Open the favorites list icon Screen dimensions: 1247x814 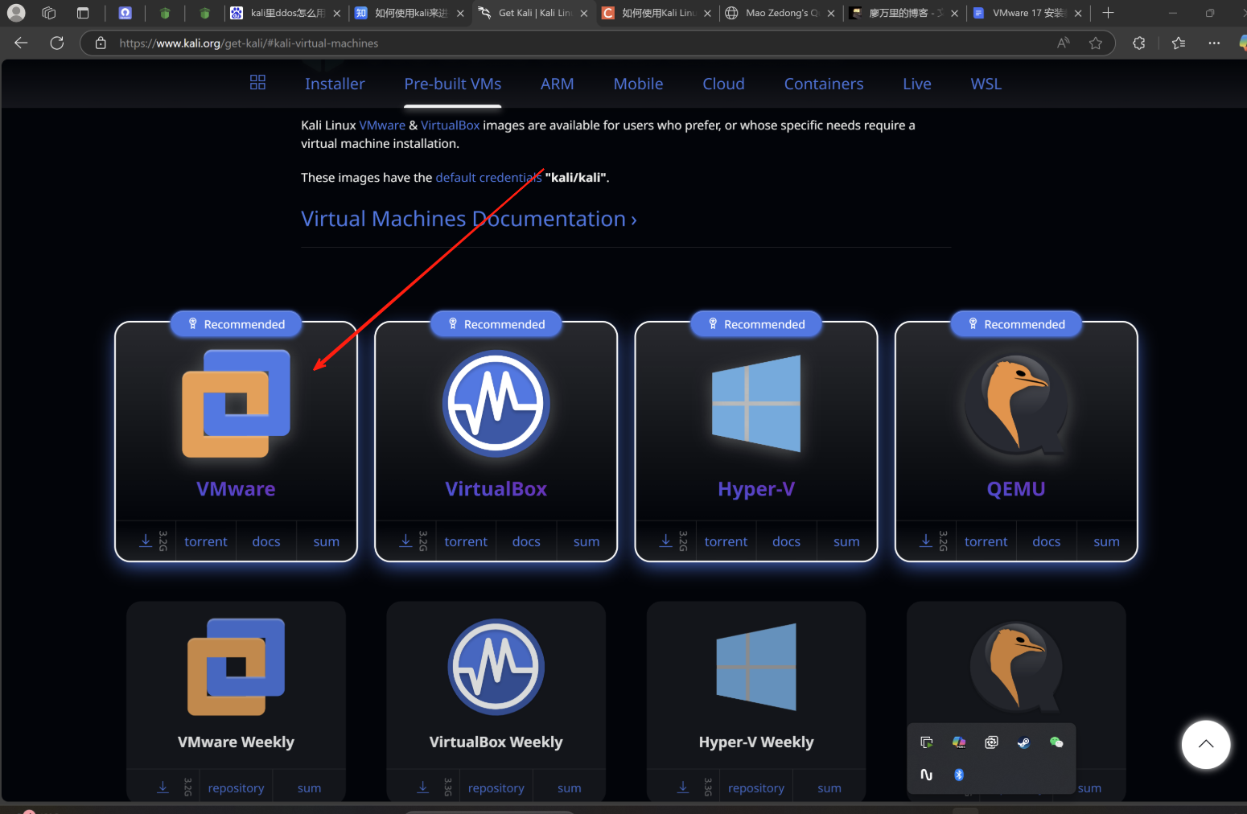1179,43
